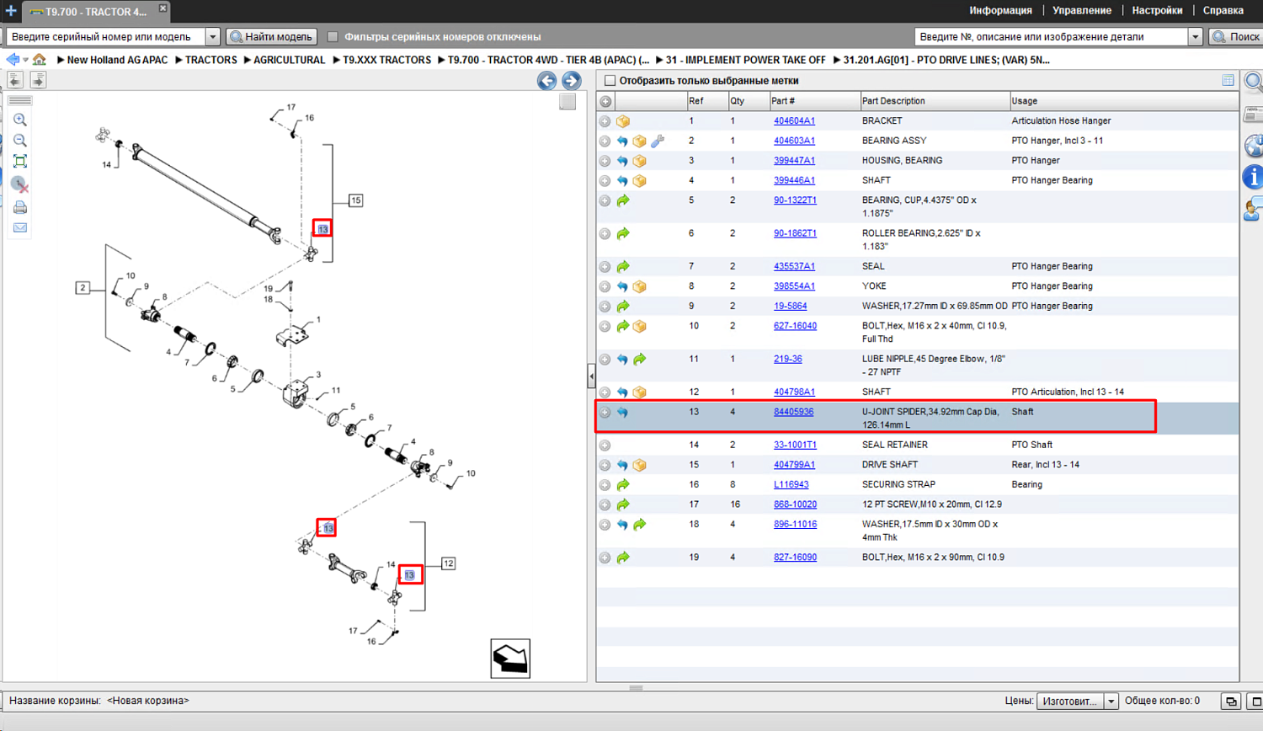1263x731 pixels.
Task: Open the T9.XXX TRACTORS breadcrumb level
Action: (x=386, y=60)
